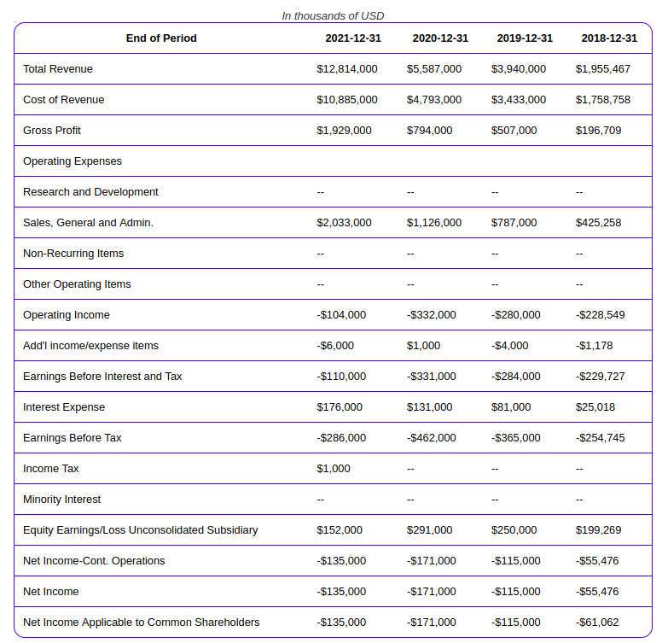Click the End of Period header
This screenshot has width=662, height=643.
coord(161,38)
